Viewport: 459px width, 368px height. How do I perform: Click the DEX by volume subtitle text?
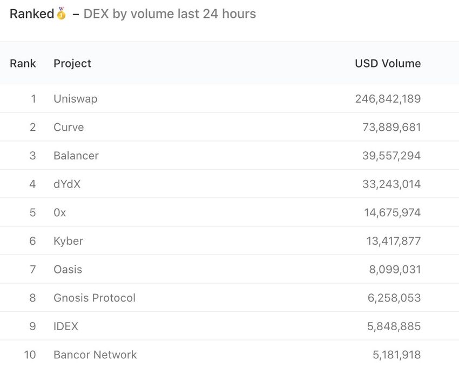pyautogui.click(x=170, y=14)
